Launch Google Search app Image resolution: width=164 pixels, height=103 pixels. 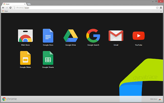pyautogui.click(x=93, y=36)
